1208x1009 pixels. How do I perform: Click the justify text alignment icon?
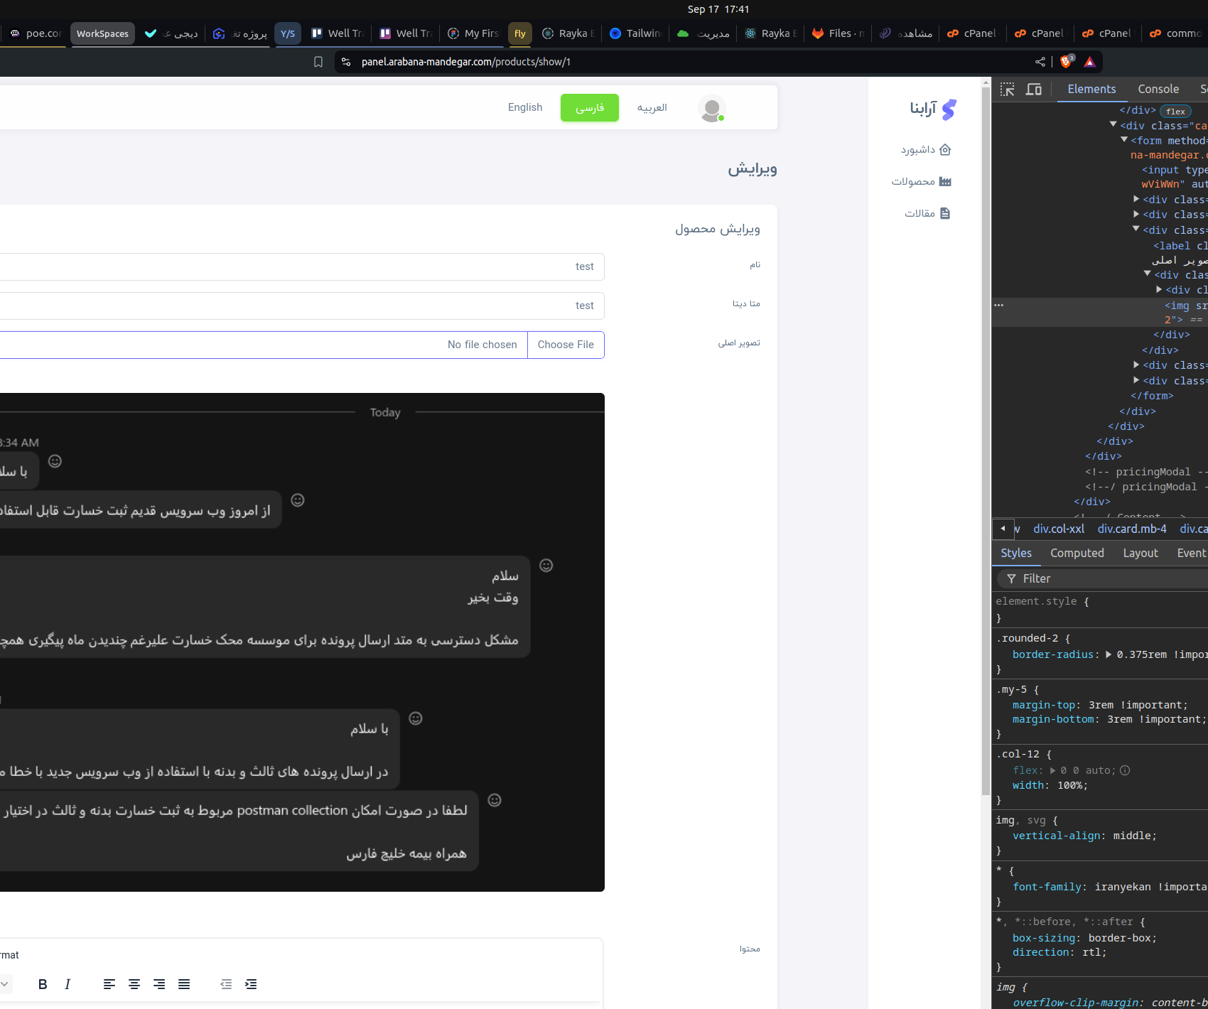pyautogui.click(x=184, y=984)
